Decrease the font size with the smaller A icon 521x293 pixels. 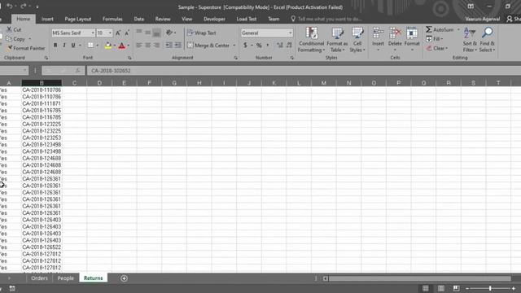pyautogui.click(x=127, y=33)
